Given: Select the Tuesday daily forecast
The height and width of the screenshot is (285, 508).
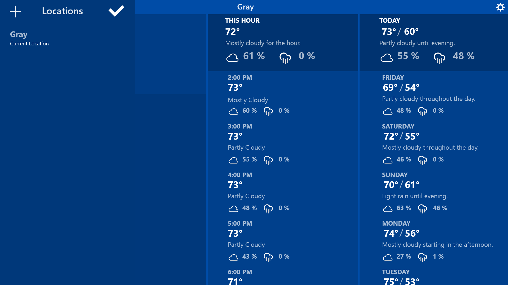Looking at the screenshot, I should tap(433, 278).
